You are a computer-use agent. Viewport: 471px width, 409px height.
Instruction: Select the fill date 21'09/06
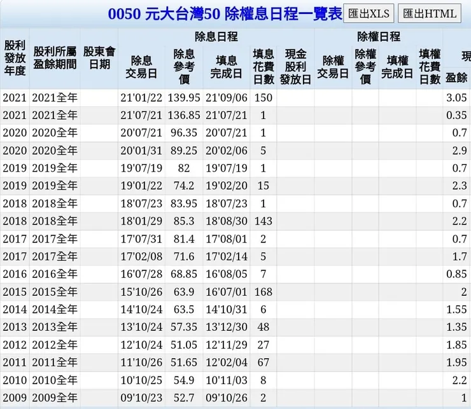pos(227,98)
